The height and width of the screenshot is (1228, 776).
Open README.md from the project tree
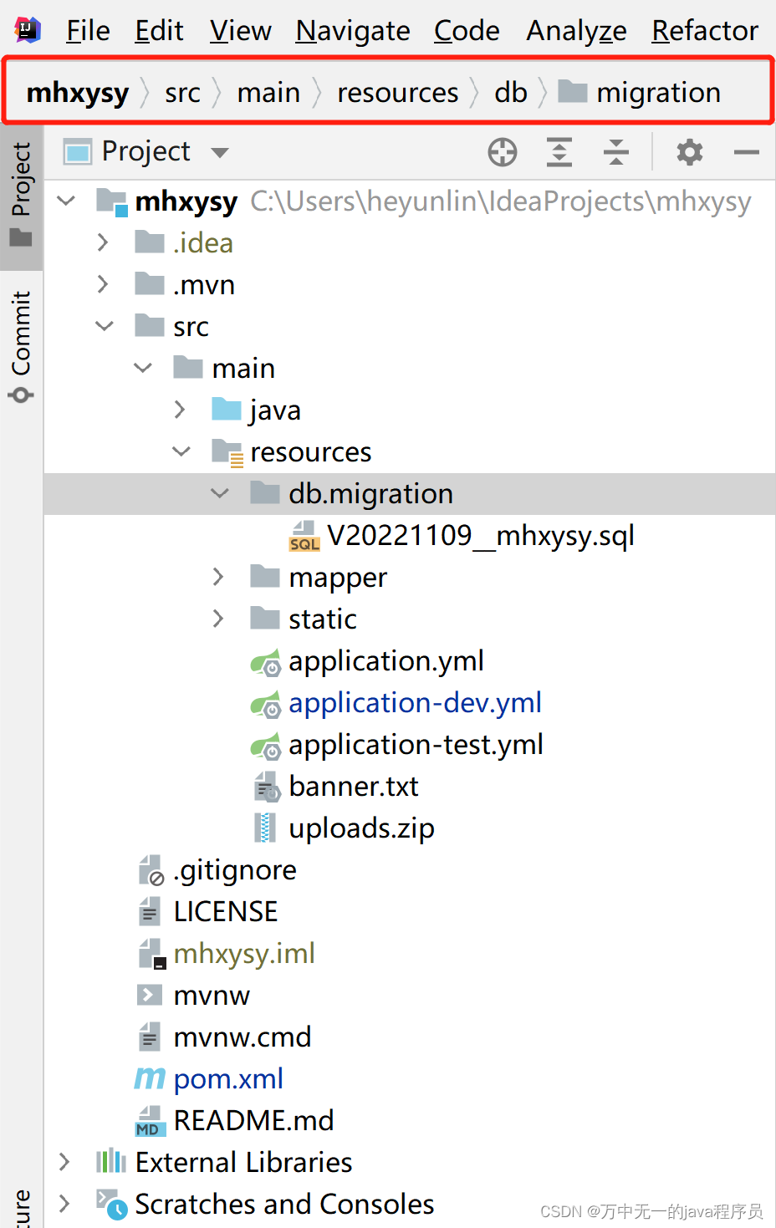[x=253, y=1119]
